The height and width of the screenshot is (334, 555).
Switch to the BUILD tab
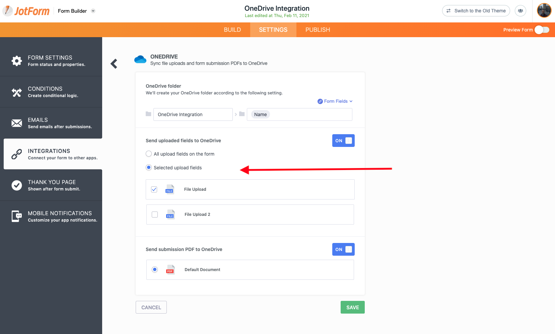click(232, 30)
